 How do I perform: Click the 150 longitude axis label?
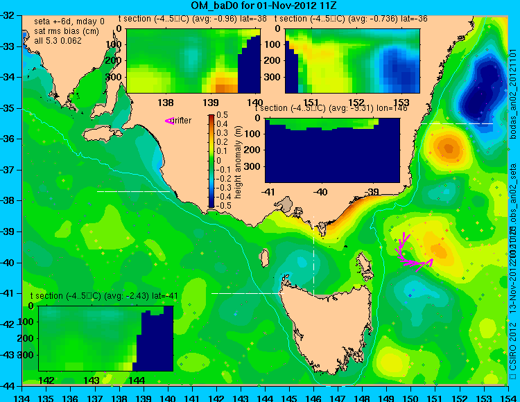(411, 398)
